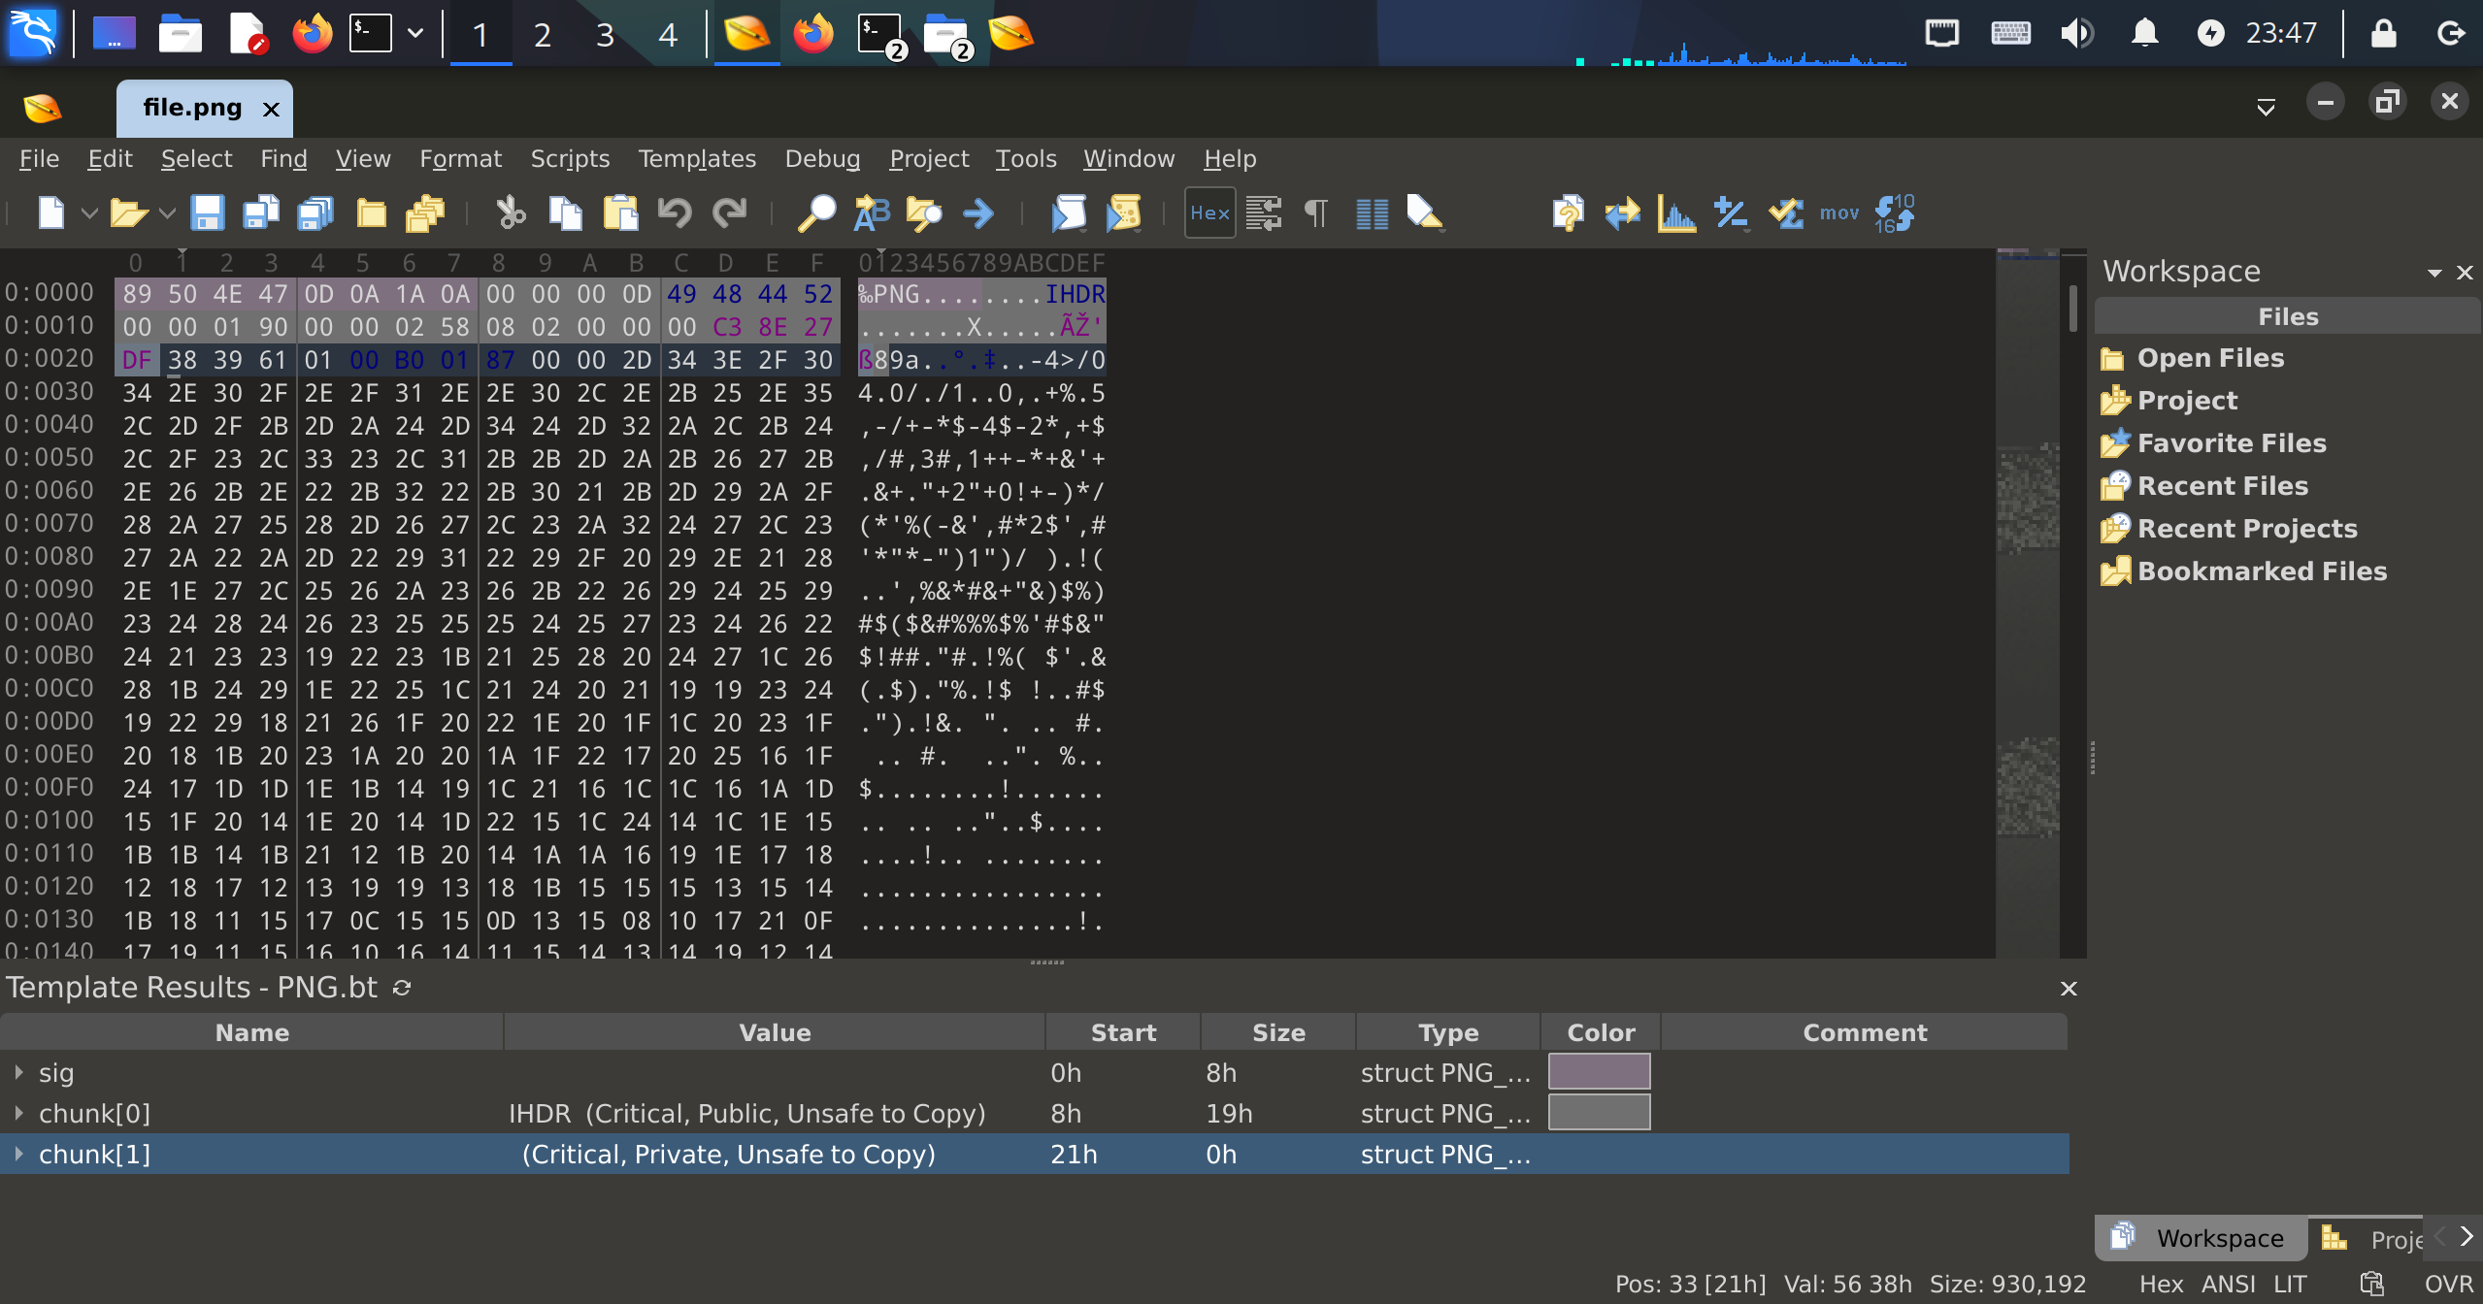Switch to the file.png tab
The image size is (2483, 1304).
pos(192,108)
